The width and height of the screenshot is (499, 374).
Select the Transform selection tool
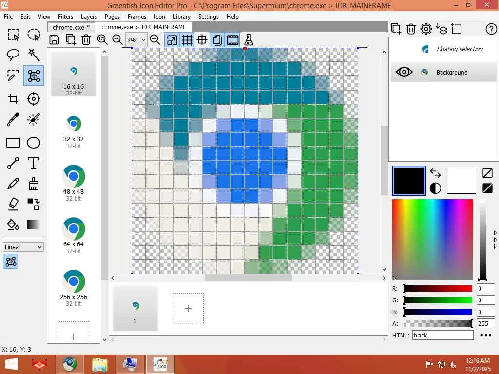pyautogui.click(x=34, y=75)
